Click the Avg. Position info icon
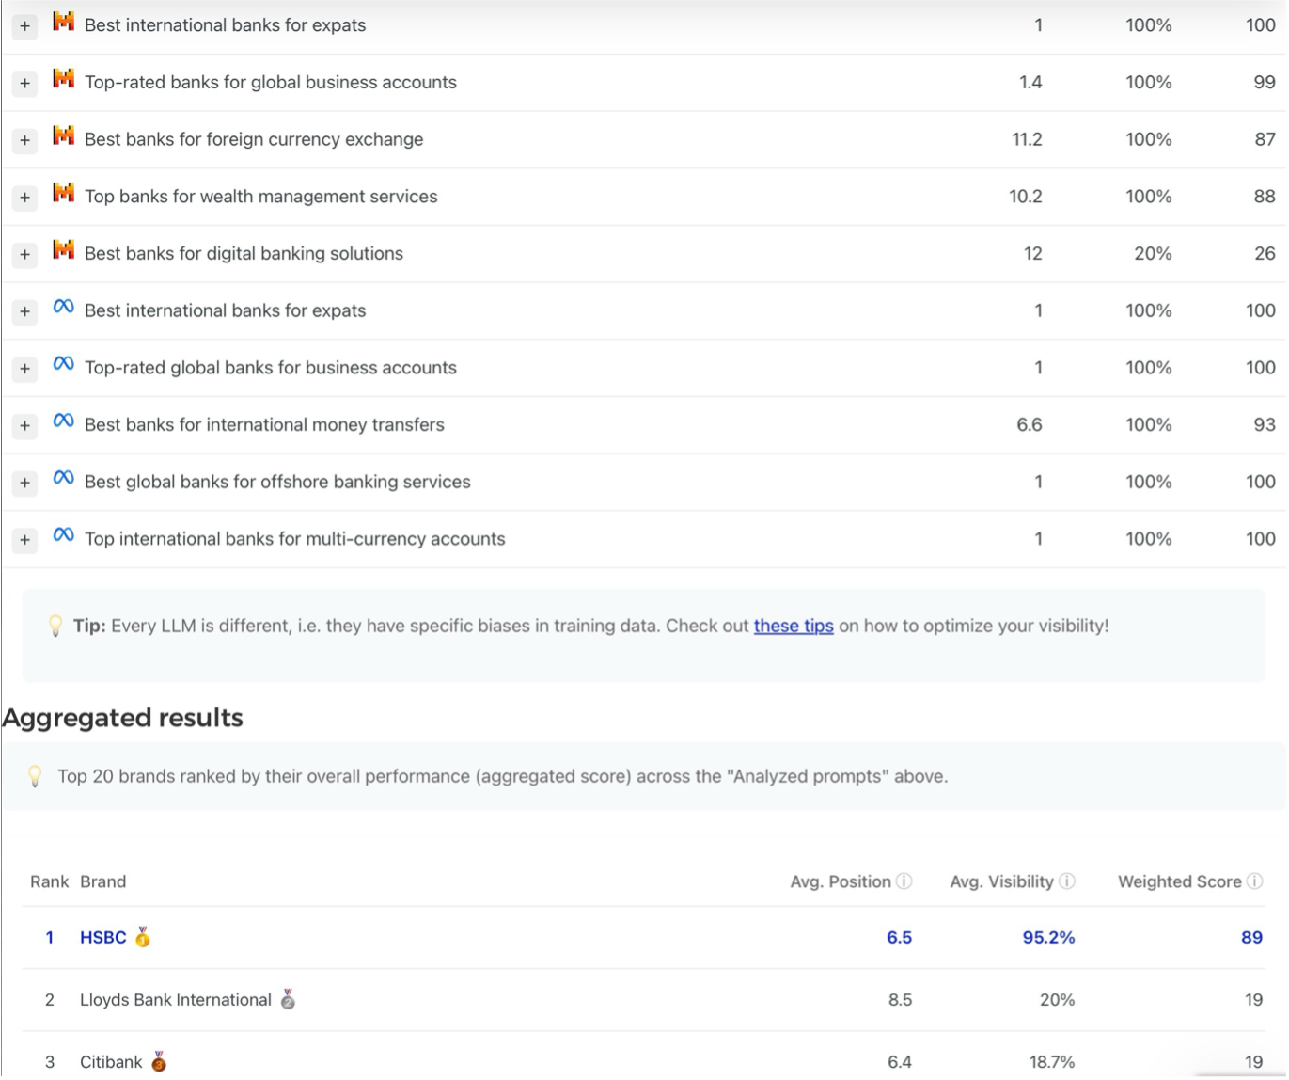 point(904,881)
